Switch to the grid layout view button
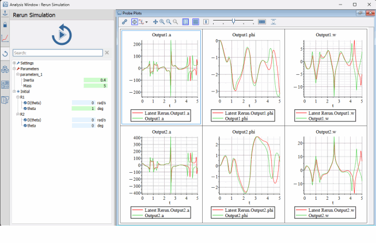This screenshot has height=243, width=376. [x=196, y=22]
